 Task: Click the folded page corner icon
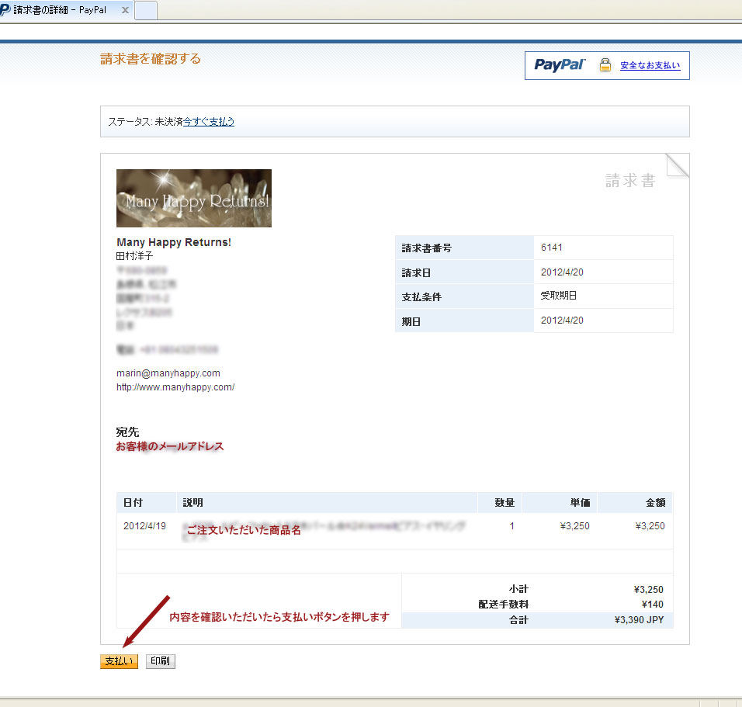click(677, 165)
